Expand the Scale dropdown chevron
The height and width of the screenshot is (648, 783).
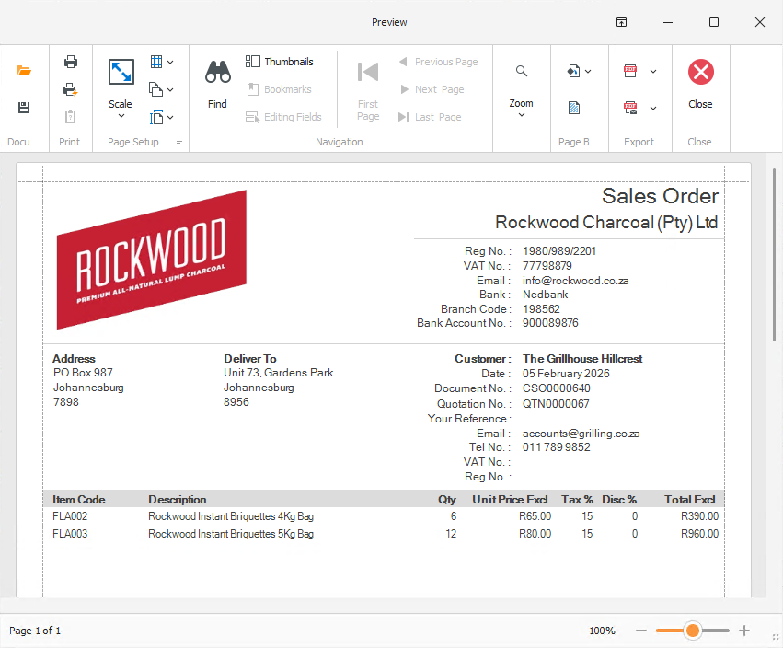coord(121,116)
